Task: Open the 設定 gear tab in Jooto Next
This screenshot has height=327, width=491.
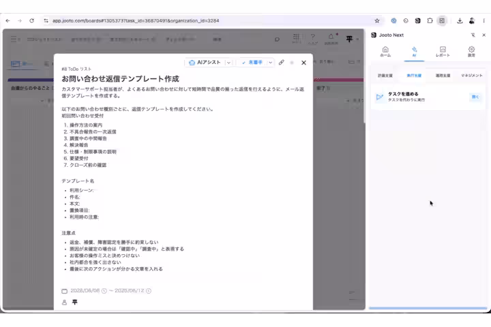Action: [x=471, y=52]
